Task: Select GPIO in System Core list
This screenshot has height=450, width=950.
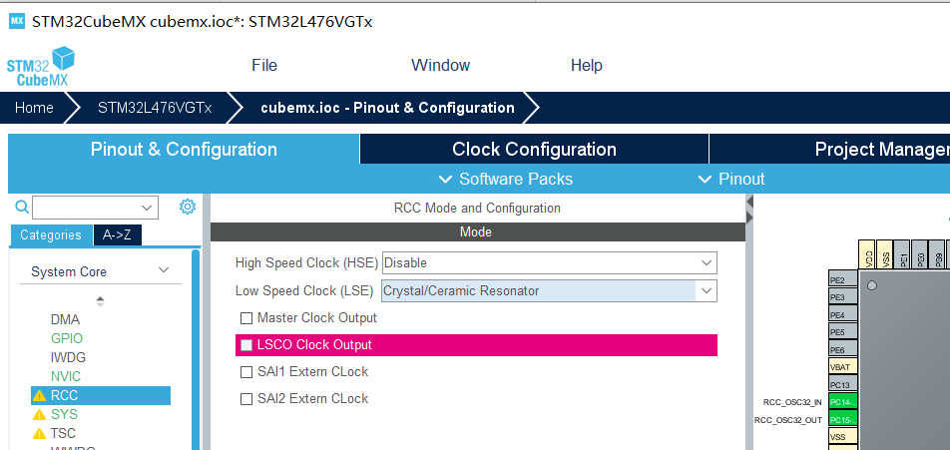Action: click(67, 338)
